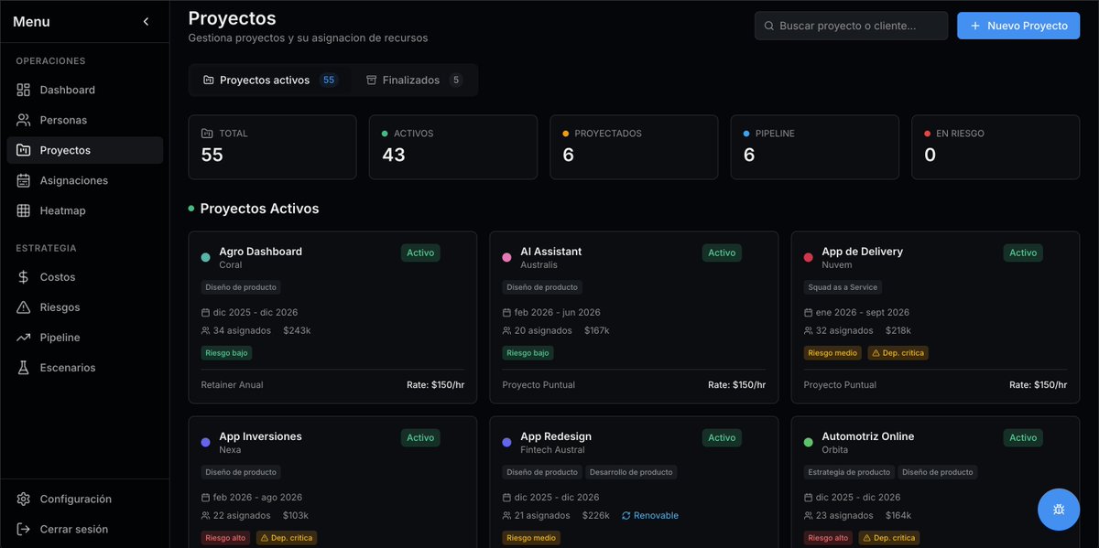Click the calendar icon beside ene 2026 - sept 2026
Screen dimensions: 1099x548
tap(809, 313)
